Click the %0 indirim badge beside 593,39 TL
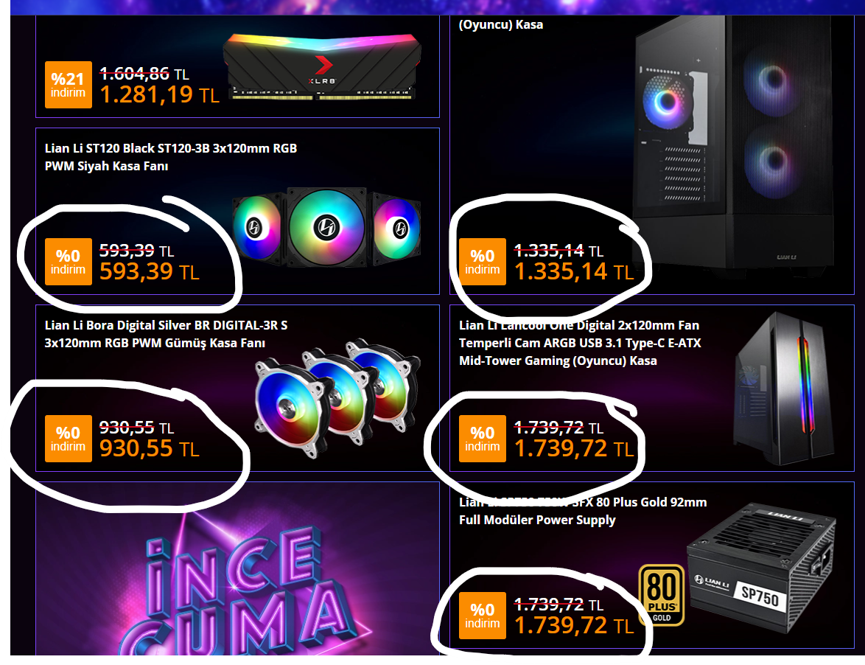Image resolution: width=865 pixels, height=665 pixels. pyautogui.click(x=69, y=262)
